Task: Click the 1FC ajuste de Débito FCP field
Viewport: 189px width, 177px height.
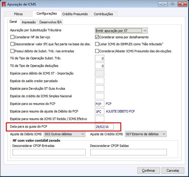Action: click(x=100, y=111)
